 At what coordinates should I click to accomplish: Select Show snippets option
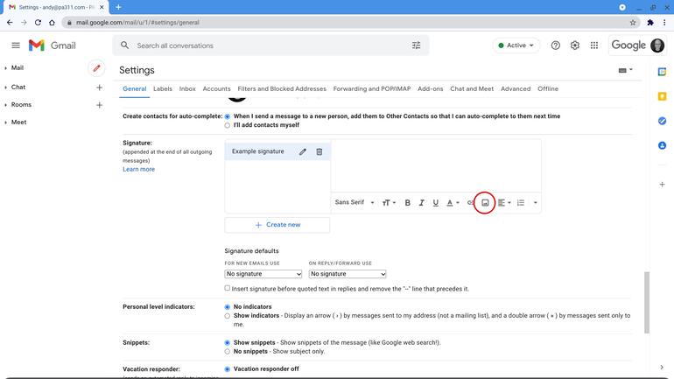[x=228, y=343]
